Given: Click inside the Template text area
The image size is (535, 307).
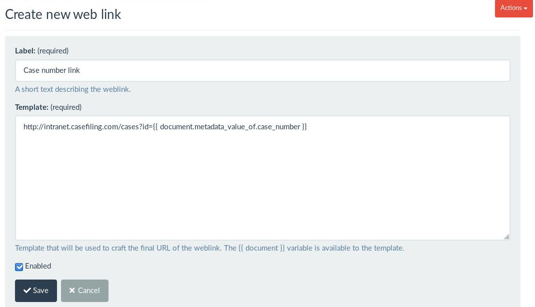Looking at the screenshot, I should [262, 178].
